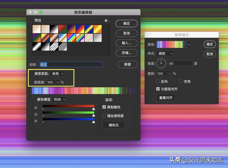Click the 存储... button
This screenshot has height=168, width=228.
(x=126, y=53)
